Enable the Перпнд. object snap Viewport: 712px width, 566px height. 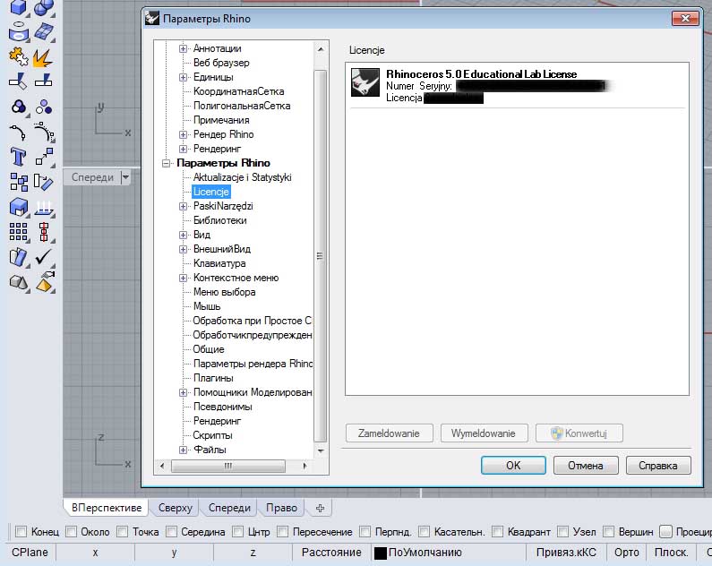(365, 531)
